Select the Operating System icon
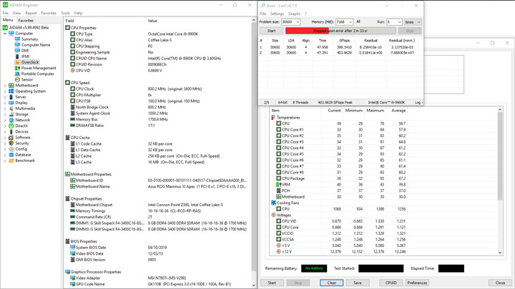515x289 pixels. pyautogui.click(x=11, y=91)
